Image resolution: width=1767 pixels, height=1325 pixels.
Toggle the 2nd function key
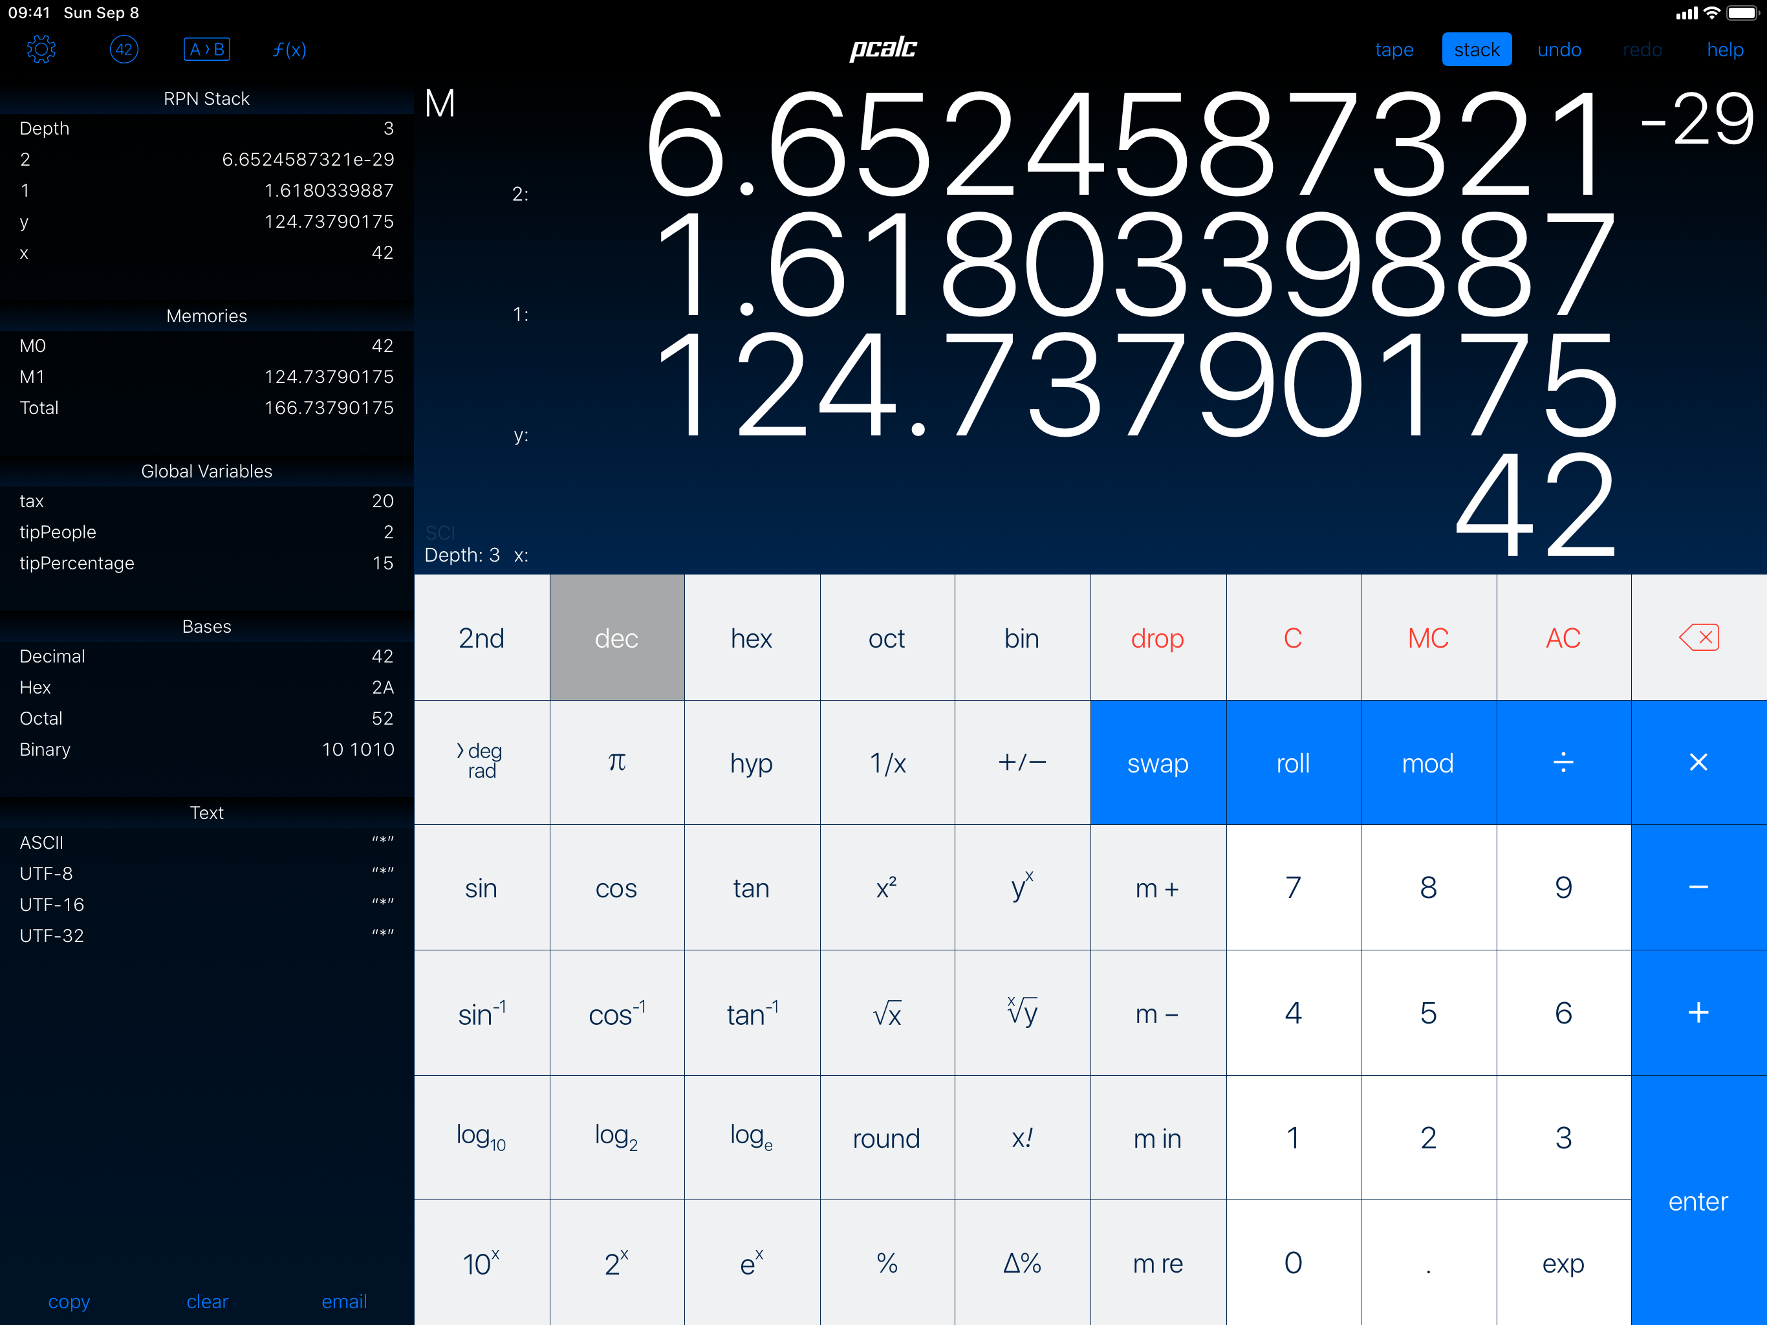(481, 638)
